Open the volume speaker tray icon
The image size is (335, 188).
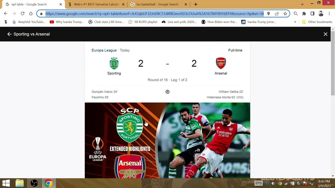[x=273, y=184]
